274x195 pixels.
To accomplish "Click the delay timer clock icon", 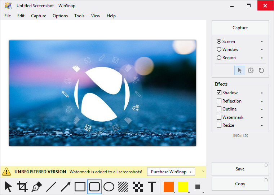I will (251, 70).
